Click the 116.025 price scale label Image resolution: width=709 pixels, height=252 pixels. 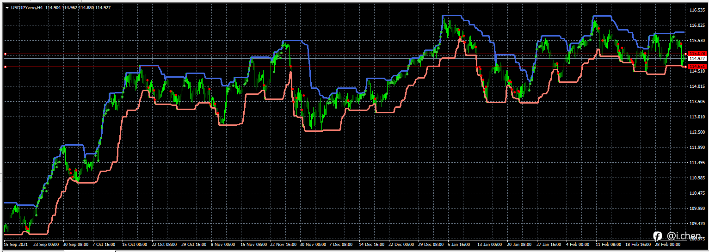pyautogui.click(x=697, y=25)
